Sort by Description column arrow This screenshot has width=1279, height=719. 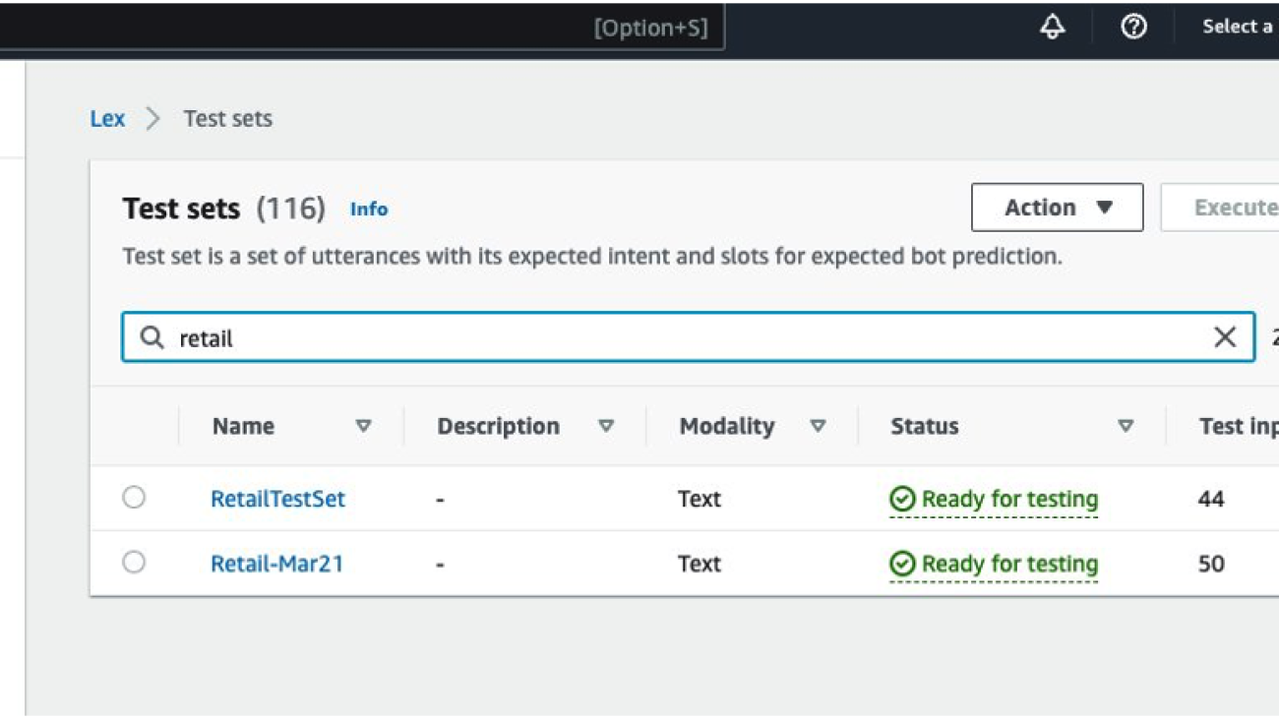click(x=606, y=427)
